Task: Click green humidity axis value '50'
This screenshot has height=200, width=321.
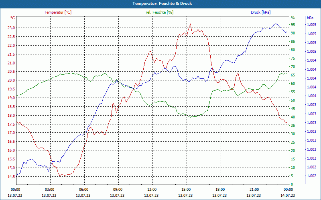Action: pyautogui.click(x=293, y=100)
